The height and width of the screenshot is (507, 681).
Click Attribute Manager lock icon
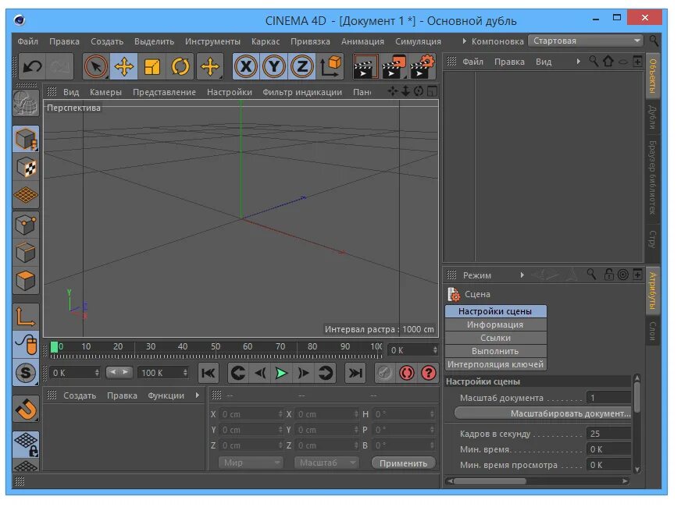pos(609,275)
